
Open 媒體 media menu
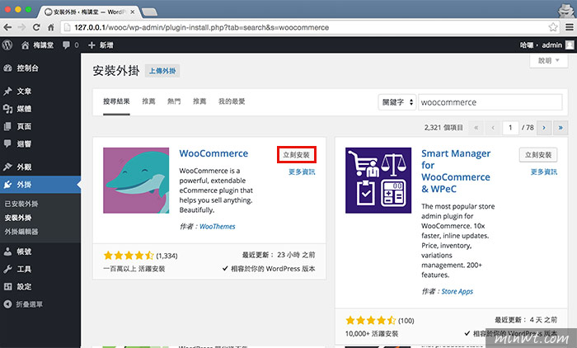coord(40,109)
